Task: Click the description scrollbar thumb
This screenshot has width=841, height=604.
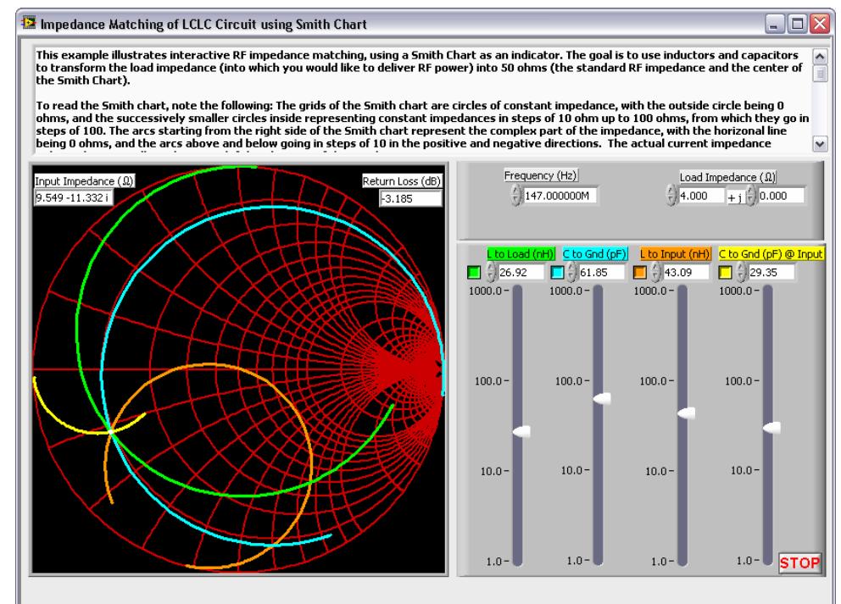Action: 820,73
